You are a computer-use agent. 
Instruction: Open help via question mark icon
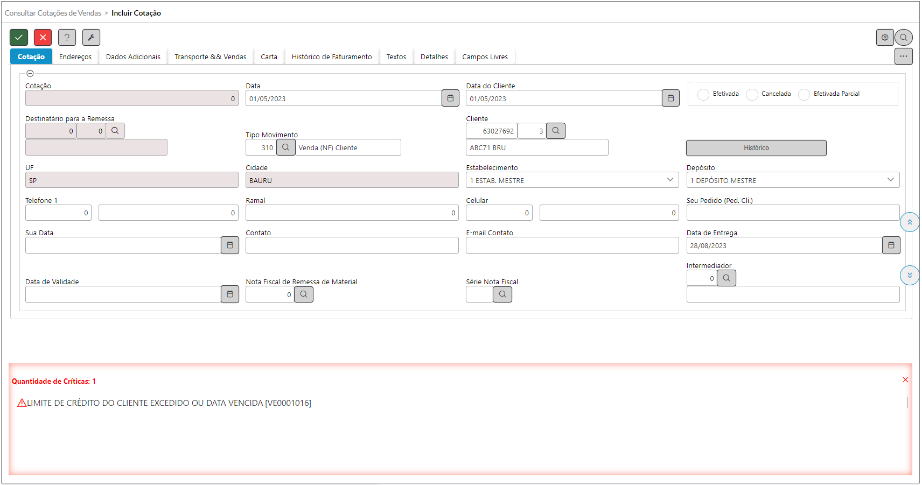coord(67,37)
